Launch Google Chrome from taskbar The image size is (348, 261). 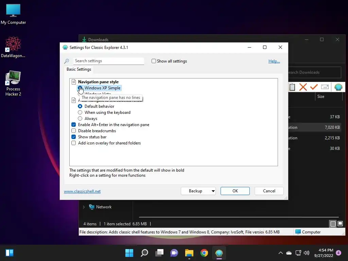(204, 253)
